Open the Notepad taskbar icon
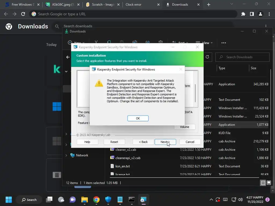The width and height of the screenshot is (275, 206). point(120,200)
